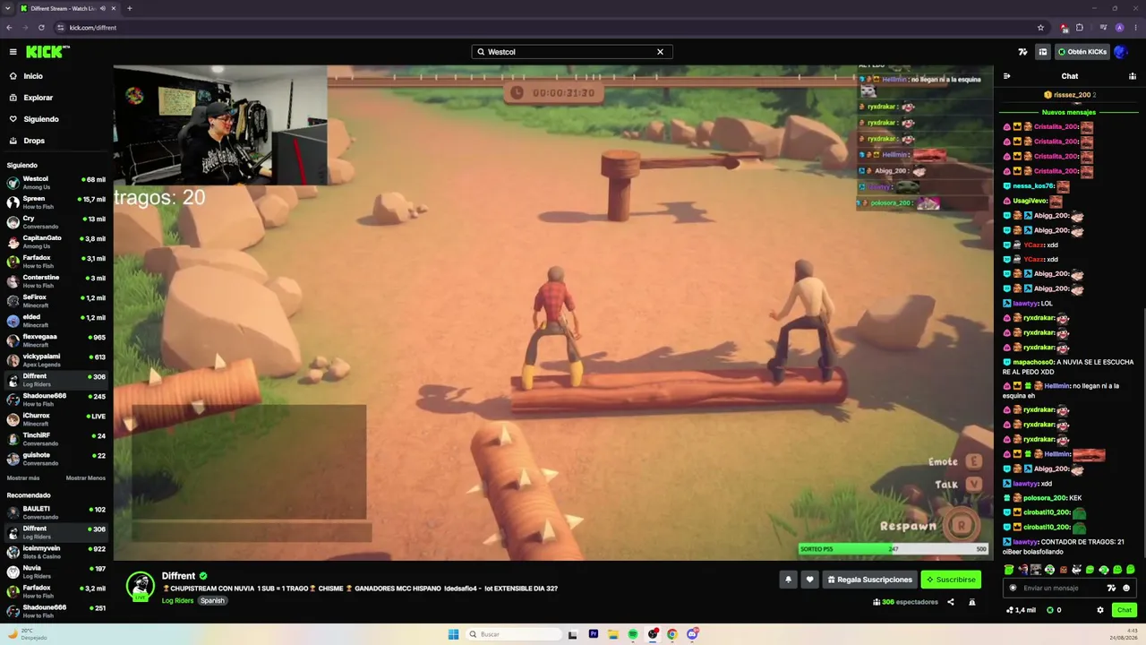Click the webcam overlay in the stream
The image size is (1146, 645).
220,125
